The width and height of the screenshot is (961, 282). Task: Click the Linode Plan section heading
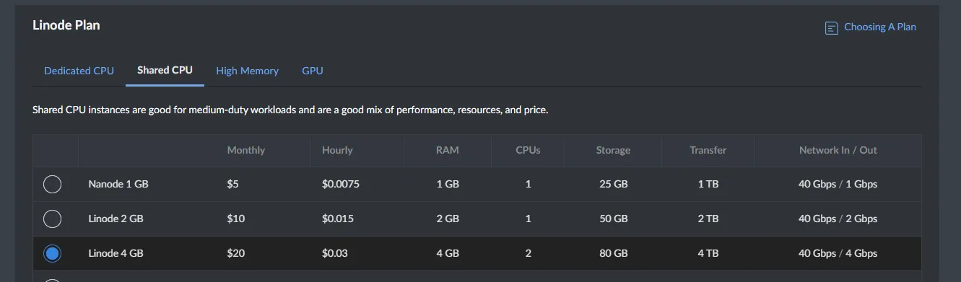pos(66,25)
